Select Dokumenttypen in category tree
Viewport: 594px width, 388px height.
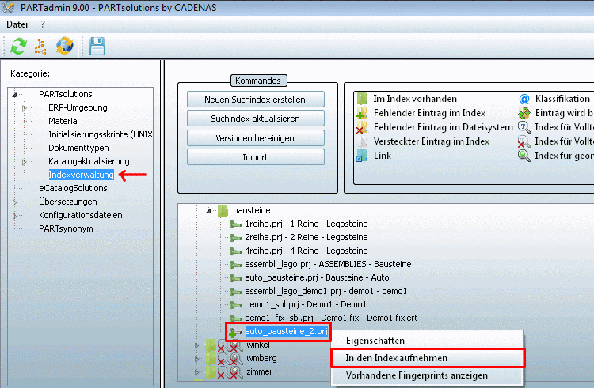click(78, 148)
